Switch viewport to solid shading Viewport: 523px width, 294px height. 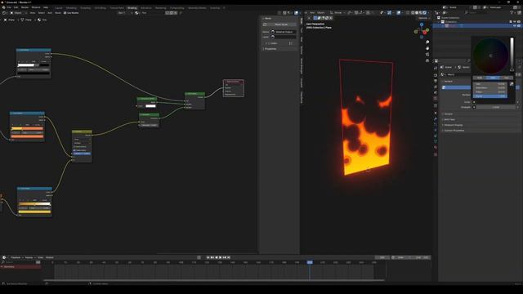coord(416,13)
